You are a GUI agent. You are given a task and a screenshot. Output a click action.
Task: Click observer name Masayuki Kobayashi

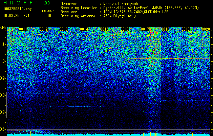coord(122,4)
